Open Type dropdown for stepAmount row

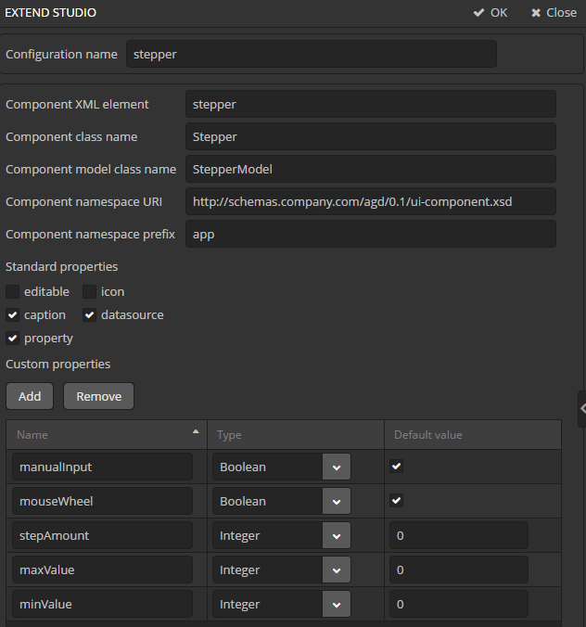337,536
